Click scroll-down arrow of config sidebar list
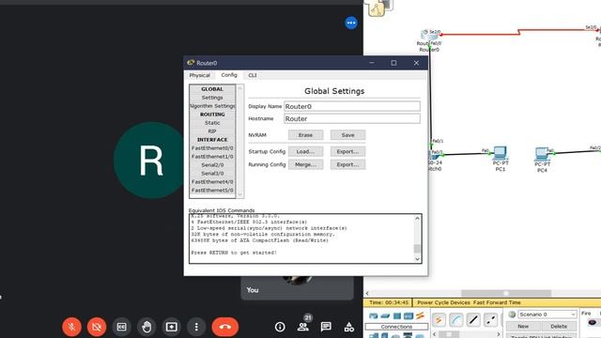This screenshot has width=601, height=338. pyautogui.click(x=240, y=194)
